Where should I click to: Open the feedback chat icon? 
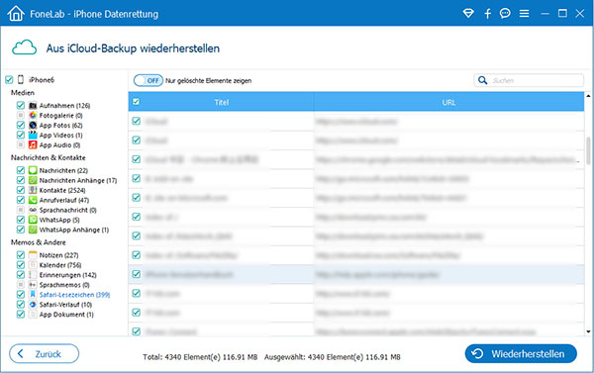pos(505,14)
